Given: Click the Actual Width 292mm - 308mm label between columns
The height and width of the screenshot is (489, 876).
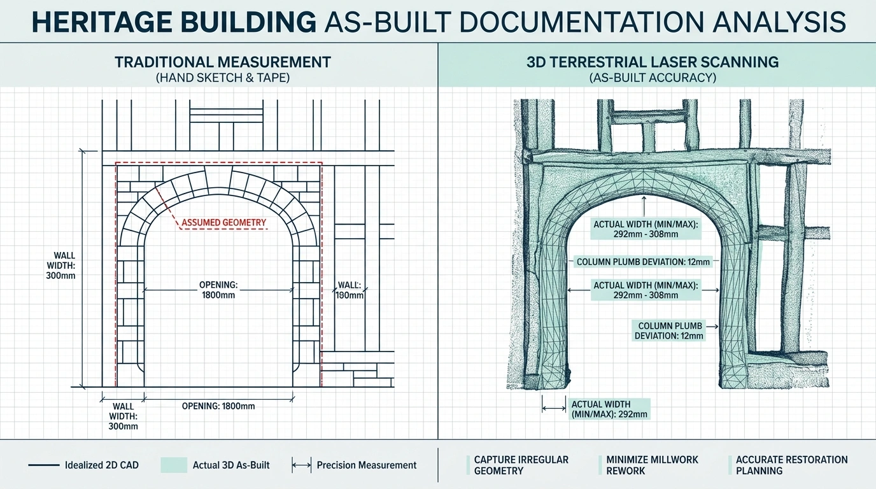Looking at the screenshot, I should coord(646,290).
